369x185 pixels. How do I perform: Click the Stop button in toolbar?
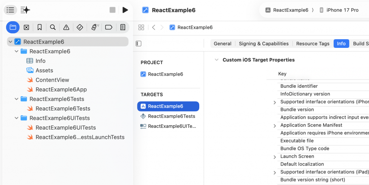tap(112, 10)
